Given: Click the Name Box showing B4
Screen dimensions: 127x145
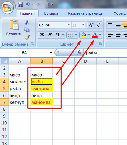Looking at the screenshot, I should pyautogui.click(x=24, y=53).
